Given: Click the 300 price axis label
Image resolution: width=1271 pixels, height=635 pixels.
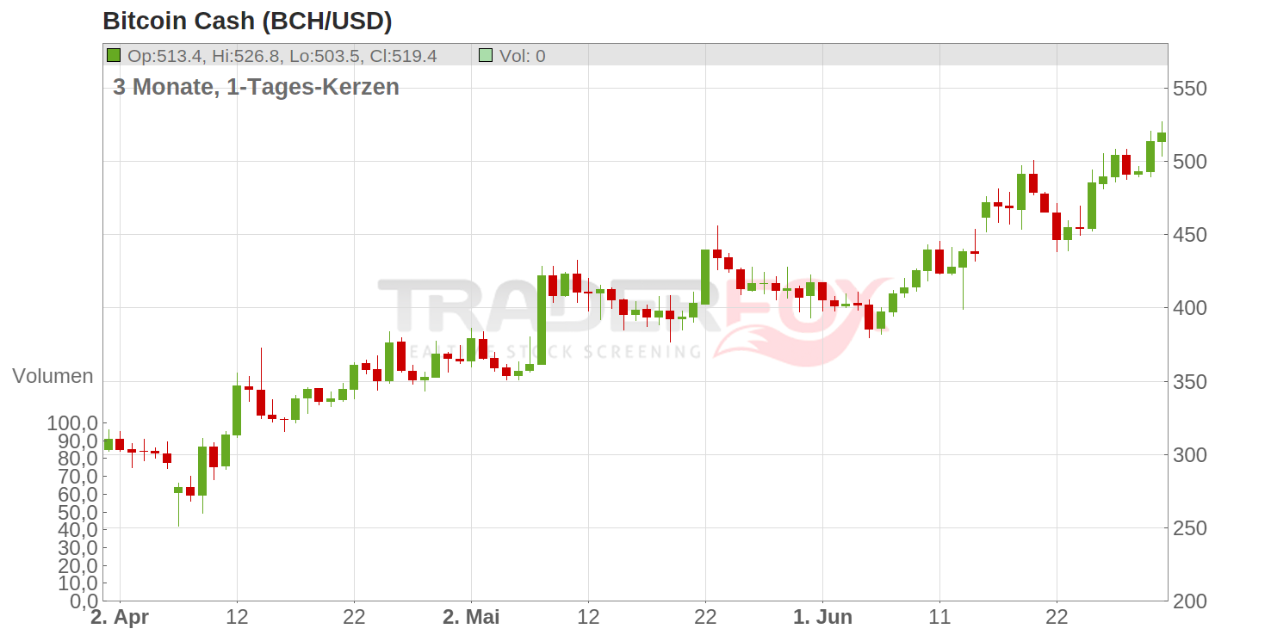Looking at the screenshot, I should (x=1190, y=454).
